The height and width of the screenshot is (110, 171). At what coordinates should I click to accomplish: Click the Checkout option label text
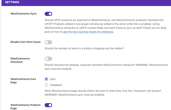click(x=56, y=85)
